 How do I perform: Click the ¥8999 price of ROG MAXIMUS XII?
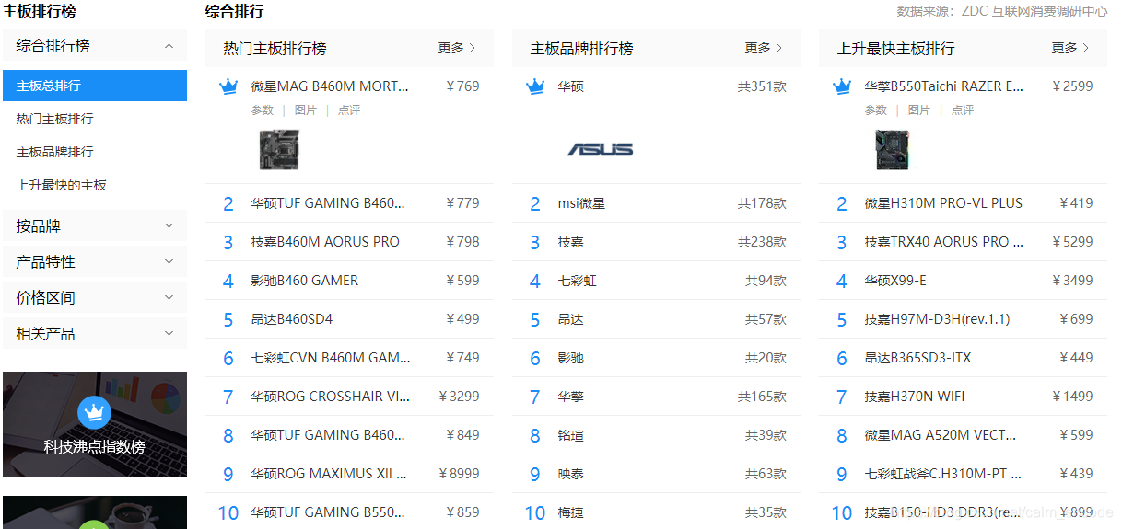click(459, 474)
